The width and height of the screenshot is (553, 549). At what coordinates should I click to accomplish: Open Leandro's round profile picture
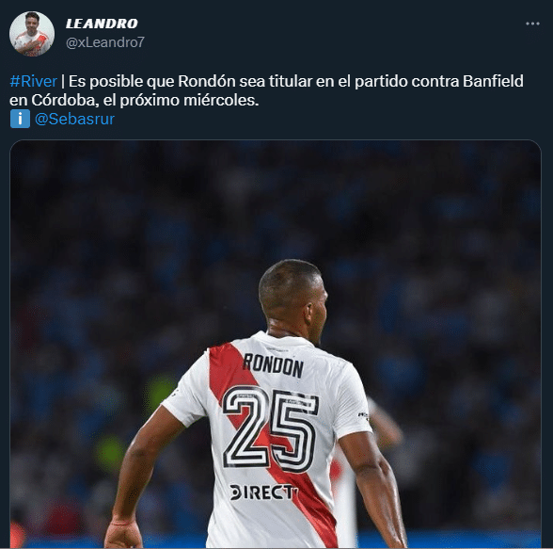[32, 34]
